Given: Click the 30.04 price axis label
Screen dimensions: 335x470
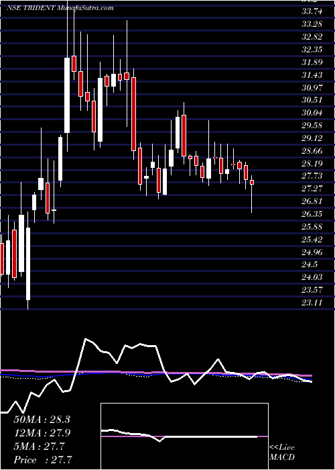Looking at the screenshot, I should (312, 113).
